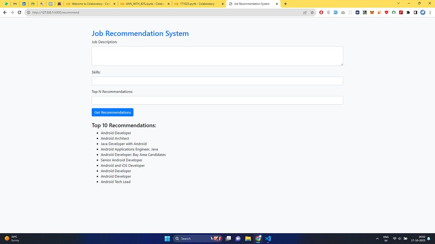Click the Chrome extensions puzzle icon
435x244 pixels.
tap(408, 12)
